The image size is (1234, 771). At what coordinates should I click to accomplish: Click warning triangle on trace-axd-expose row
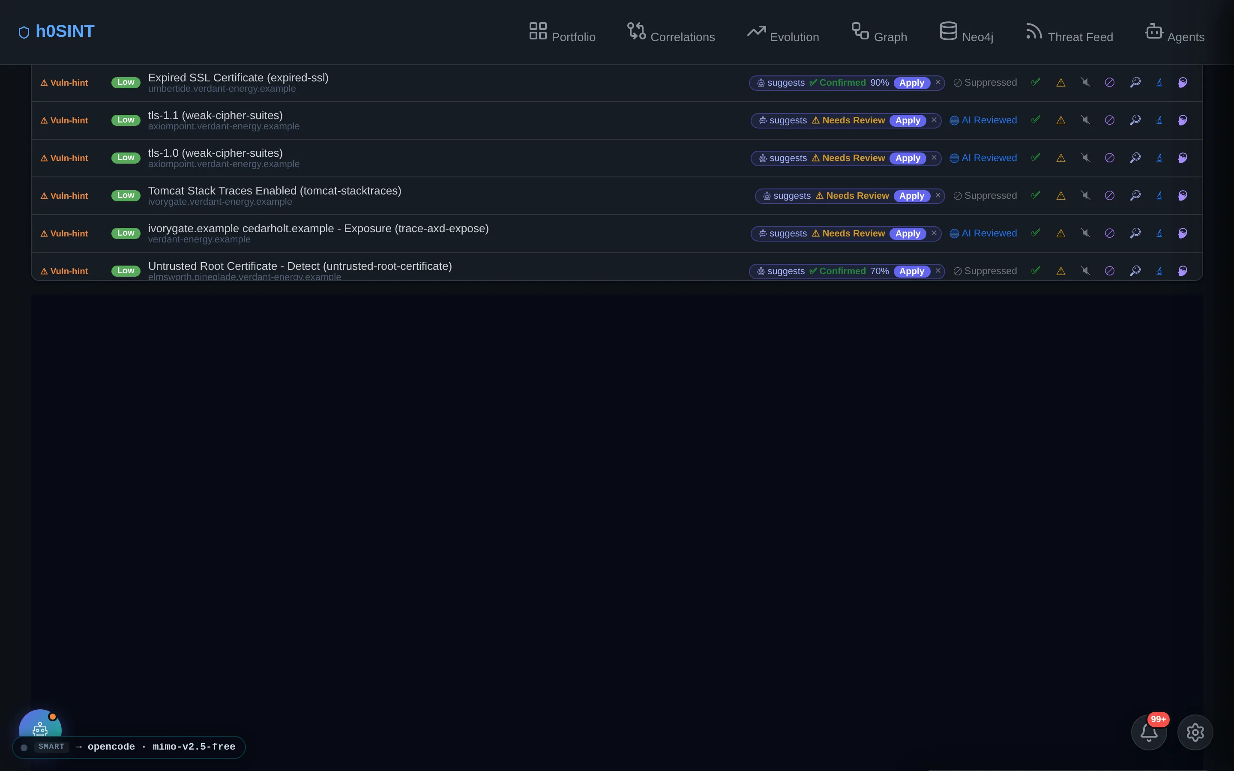[x=1060, y=233]
